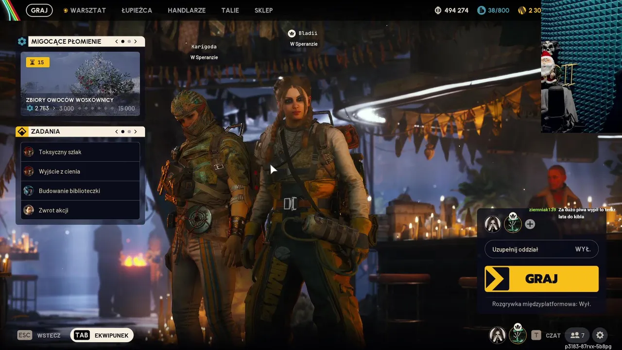Click the gold tokens currency icon
This screenshot has width=622, height=350.
pyautogui.click(x=522, y=10)
